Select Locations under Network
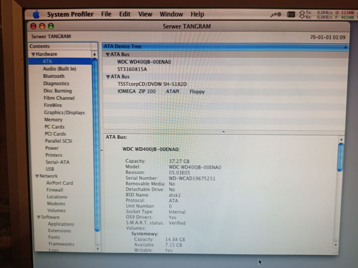 pos(57,197)
